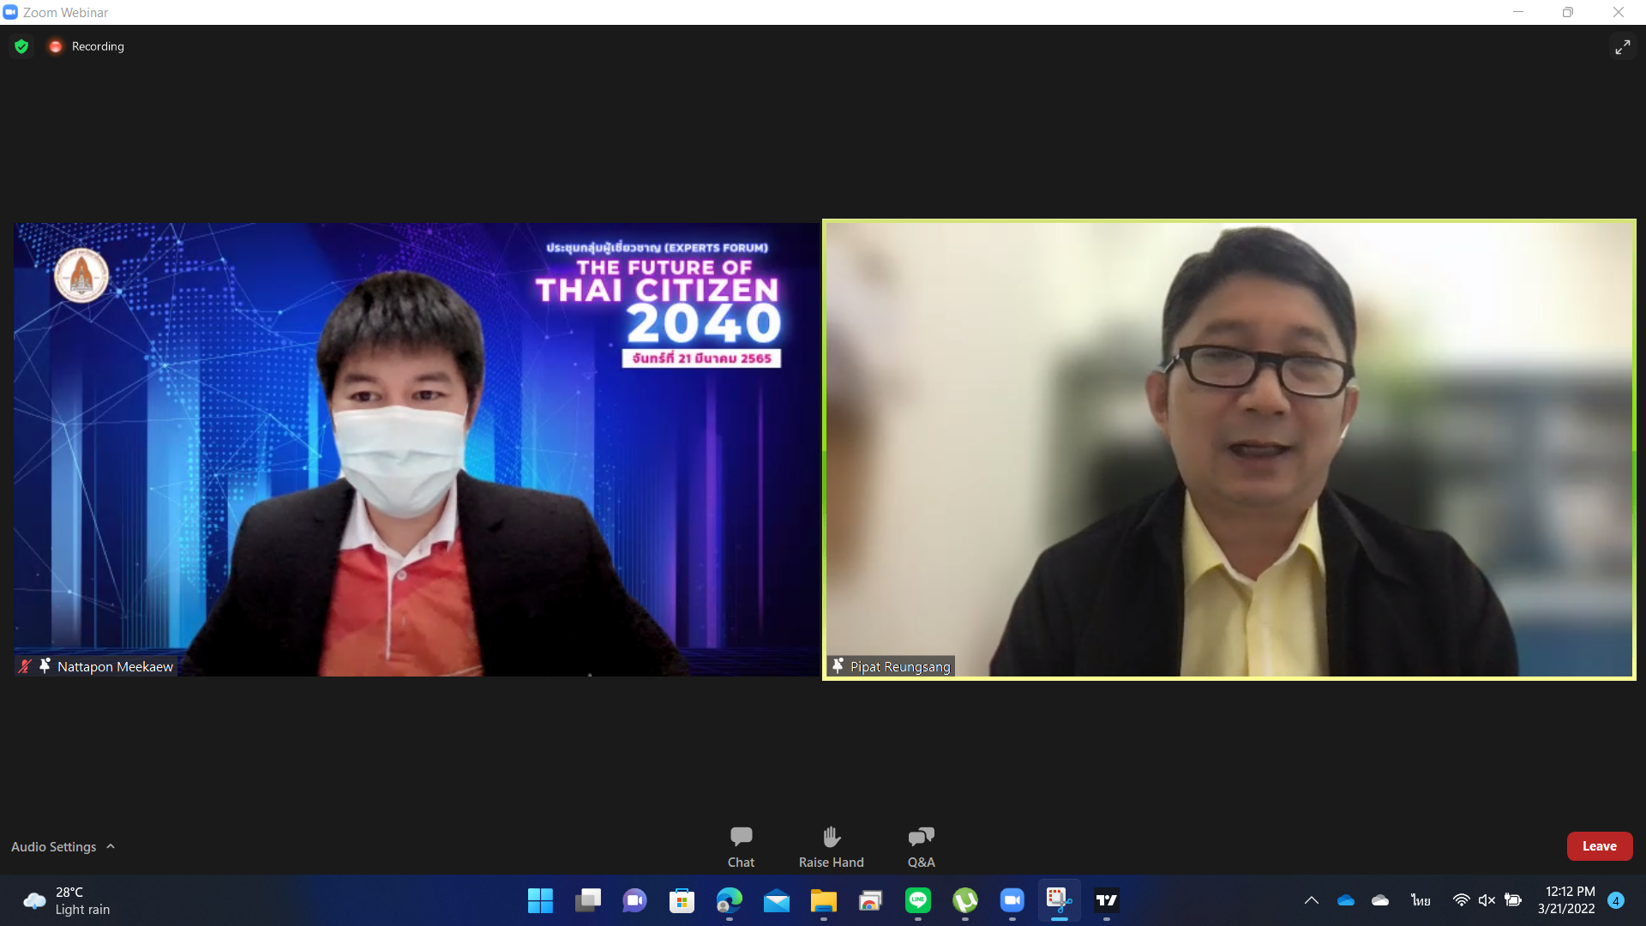
Task: Toggle the system volume mute icon
Action: (x=1487, y=900)
